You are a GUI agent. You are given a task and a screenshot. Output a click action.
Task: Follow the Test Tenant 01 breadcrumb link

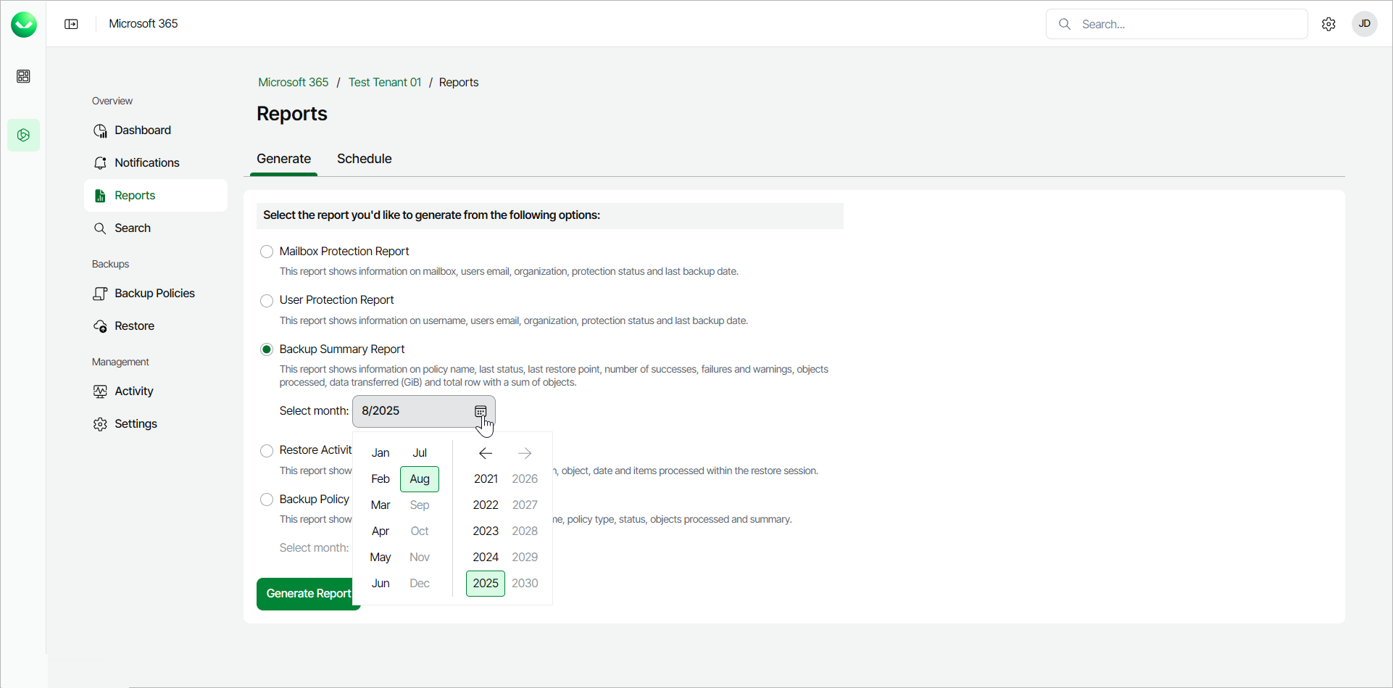coord(384,83)
